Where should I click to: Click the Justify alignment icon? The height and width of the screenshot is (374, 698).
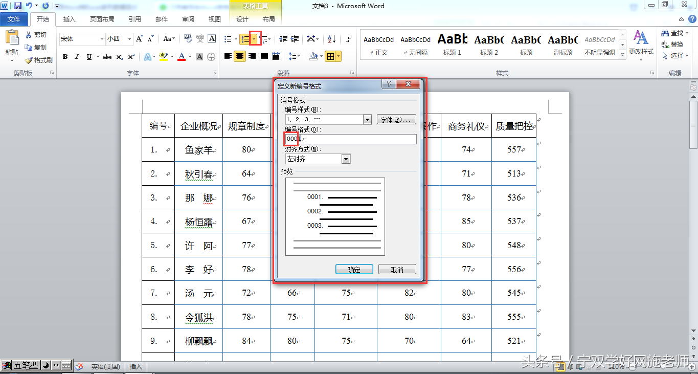[x=264, y=56]
